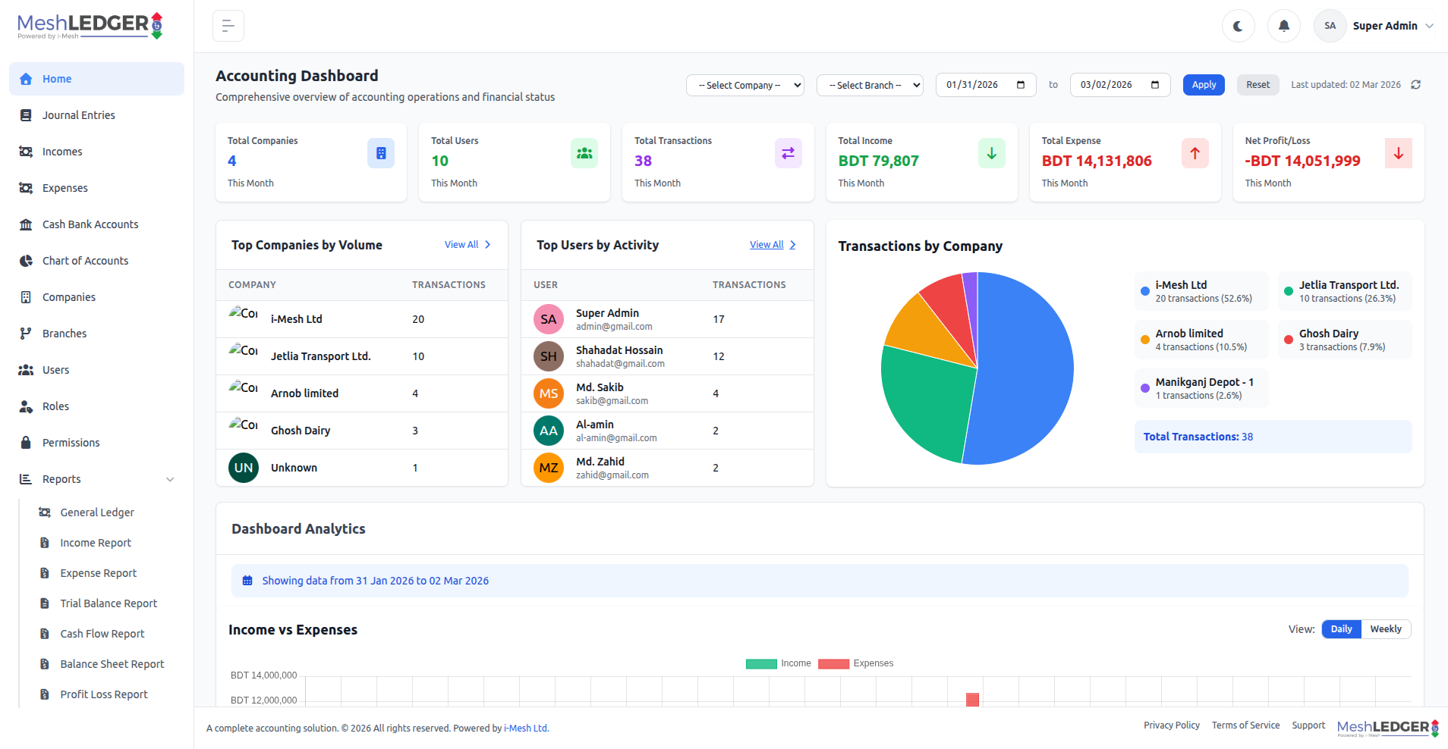The image size is (1448, 749).
Task: Open notifications via the bell icon
Action: (1283, 26)
